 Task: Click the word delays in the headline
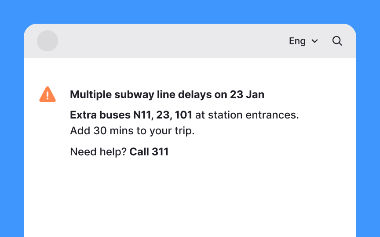(x=195, y=94)
